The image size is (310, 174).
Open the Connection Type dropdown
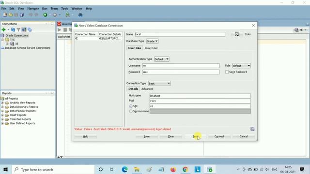[159, 84]
